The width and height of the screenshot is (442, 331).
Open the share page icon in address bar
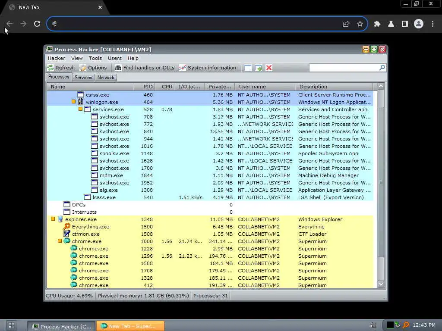coord(346,24)
